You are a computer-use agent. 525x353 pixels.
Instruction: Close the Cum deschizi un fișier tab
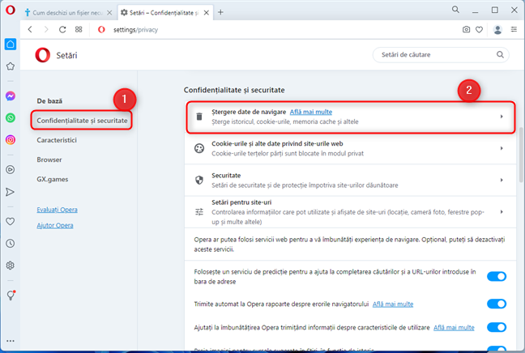tap(109, 13)
